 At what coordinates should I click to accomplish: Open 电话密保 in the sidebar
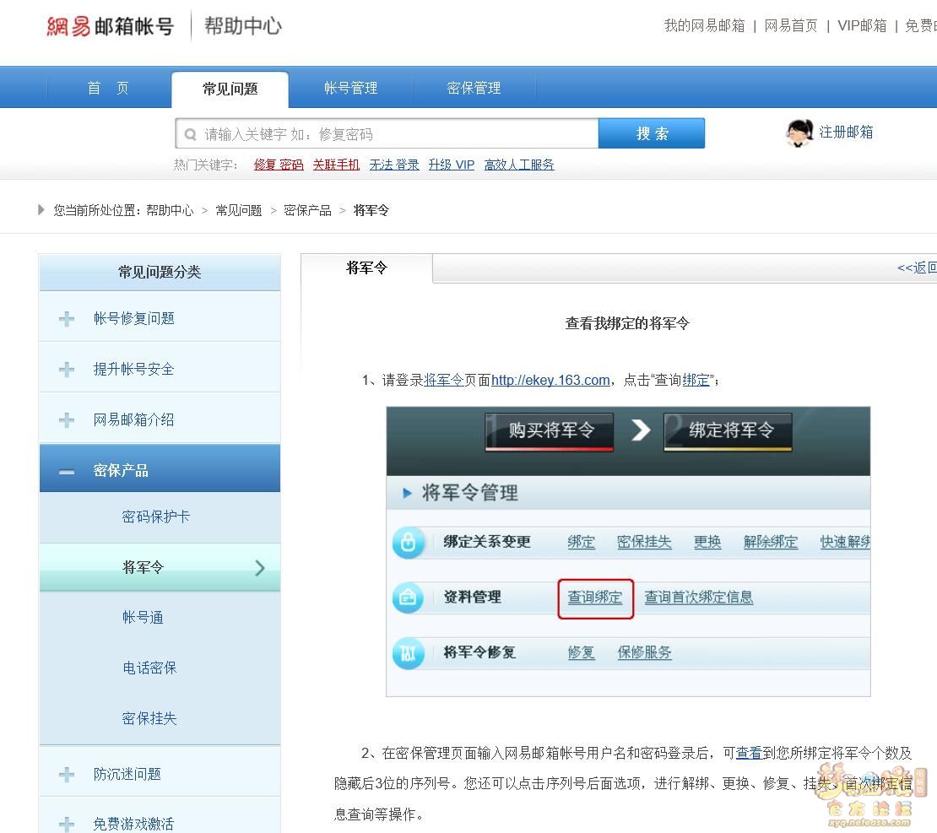(149, 668)
